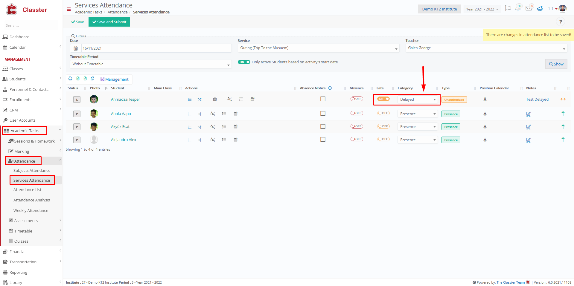Open Dashboard in sidebar

point(19,37)
